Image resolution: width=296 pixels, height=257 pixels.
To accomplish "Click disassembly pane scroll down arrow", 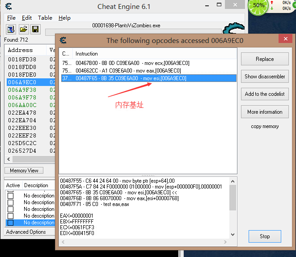I will point(233,235).
